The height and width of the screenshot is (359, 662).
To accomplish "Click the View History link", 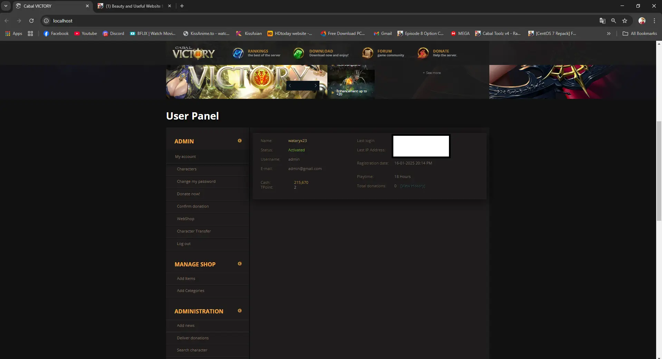I will (x=413, y=186).
